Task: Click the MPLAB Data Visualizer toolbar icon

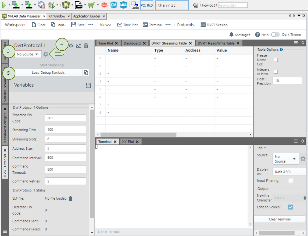Action: coord(66,5)
